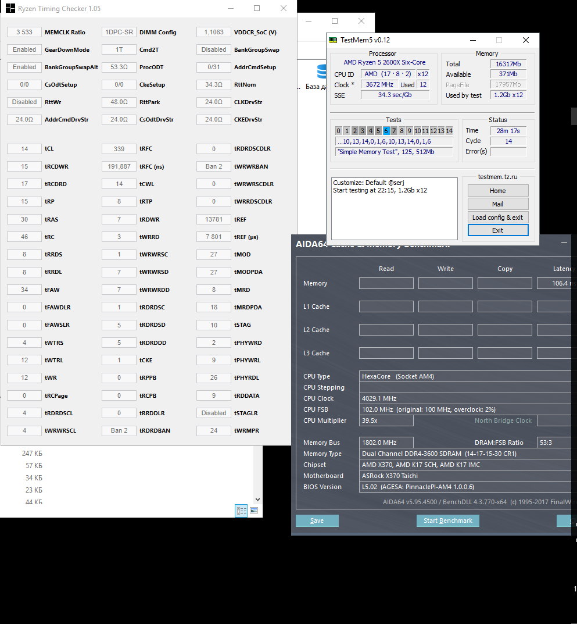Click the tCL value field
Viewport: 577px width, 624px height.
click(24, 149)
